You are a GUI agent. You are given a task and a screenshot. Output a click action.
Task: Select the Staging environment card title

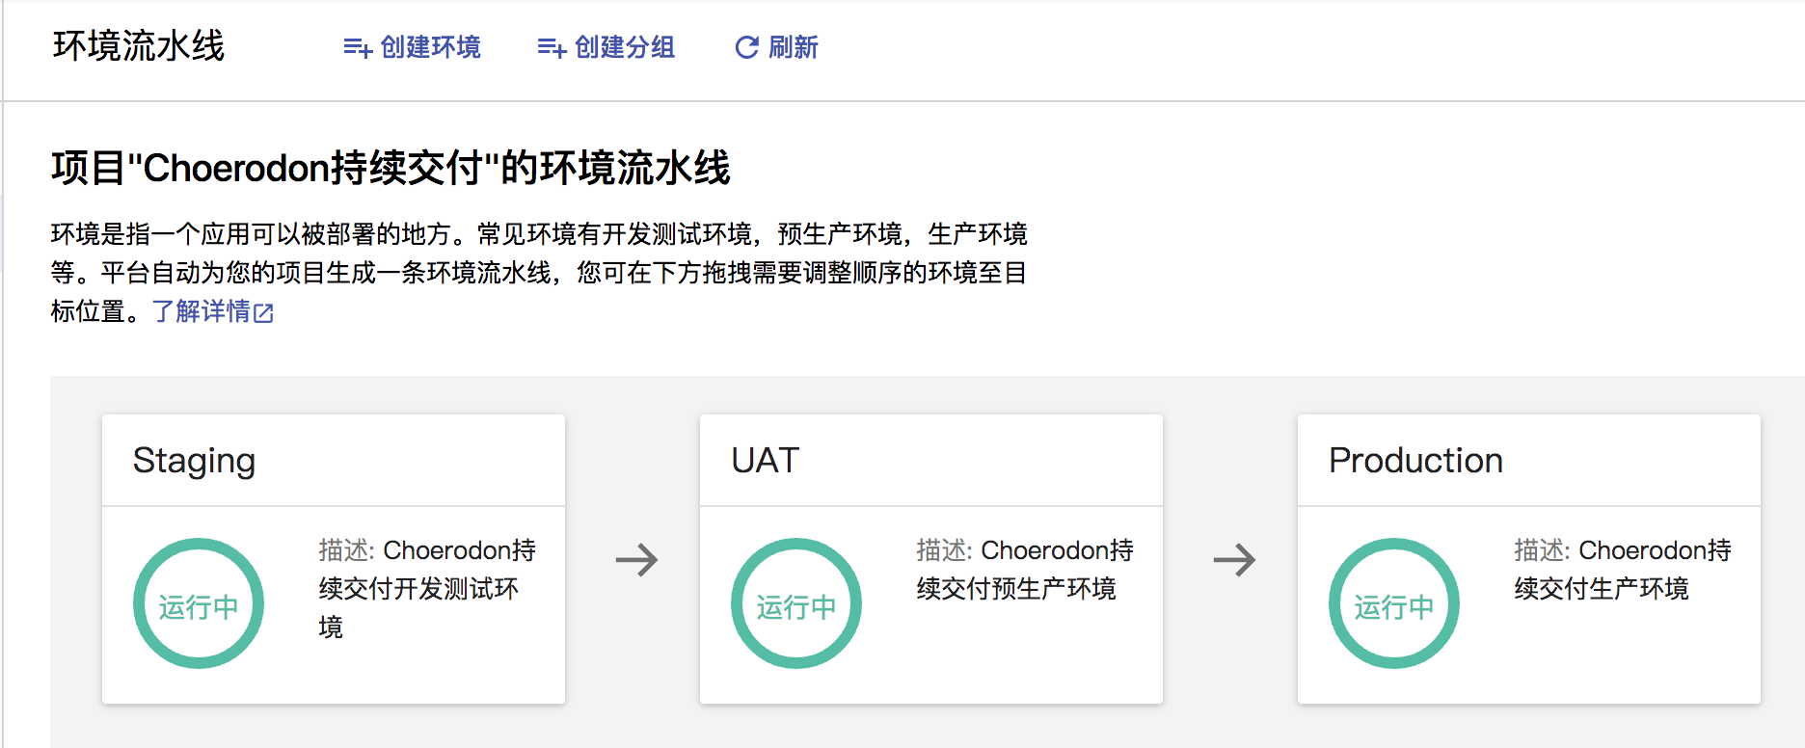[x=194, y=461]
